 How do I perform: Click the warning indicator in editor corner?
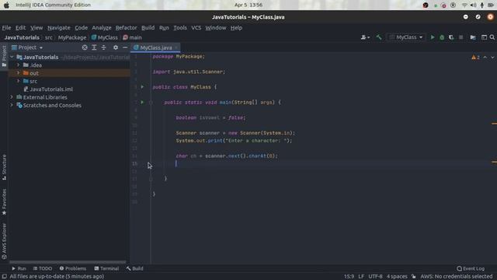(x=475, y=57)
